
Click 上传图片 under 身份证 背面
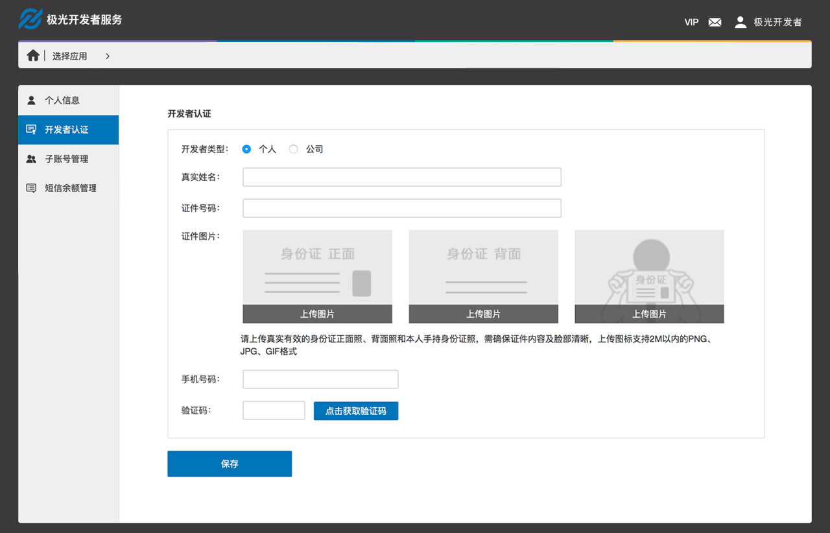pos(484,314)
